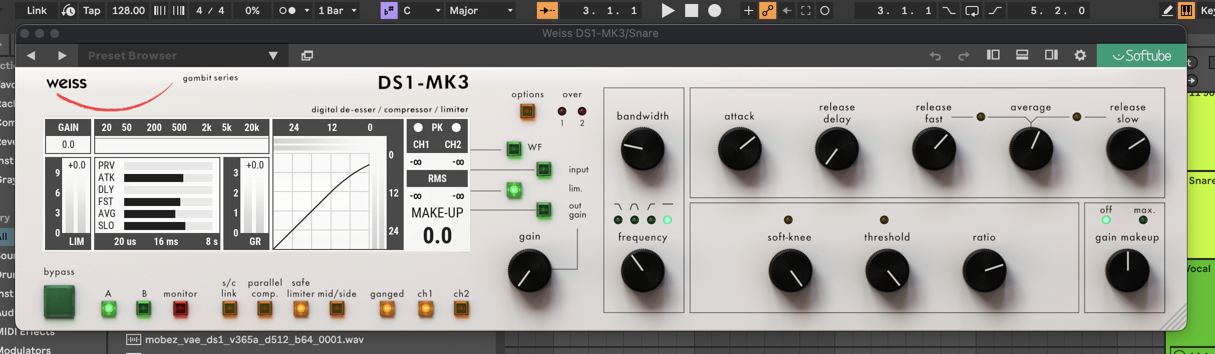The width and height of the screenshot is (1215, 354).
Task: Toggle the automation arm icon
Action: [x=767, y=10]
